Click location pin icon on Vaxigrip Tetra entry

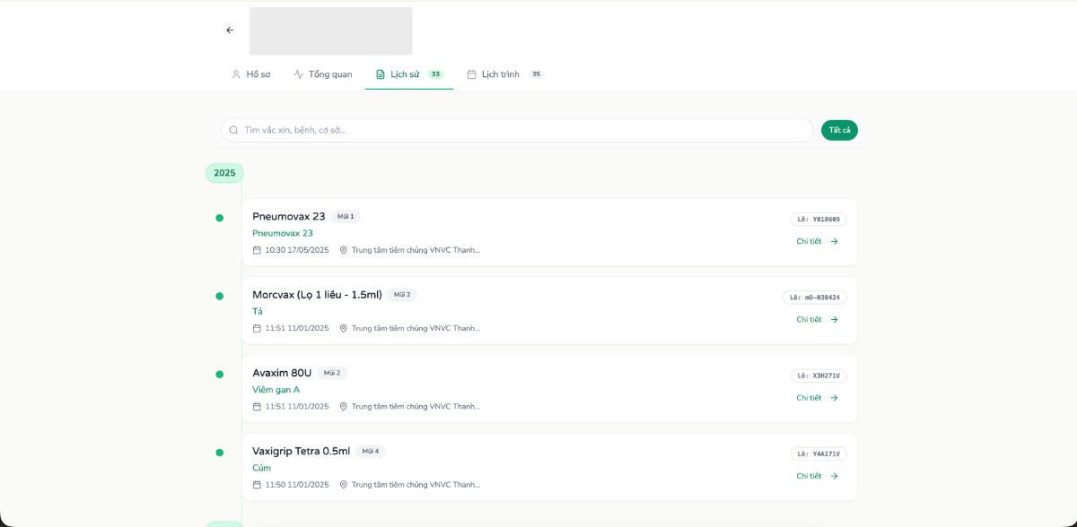tap(343, 485)
